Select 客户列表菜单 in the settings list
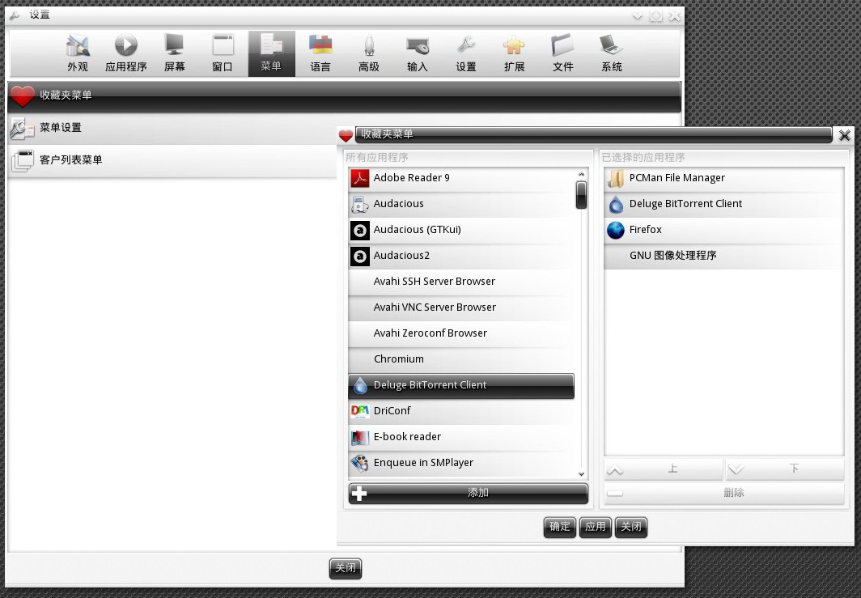The image size is (861, 598). pyautogui.click(x=172, y=160)
